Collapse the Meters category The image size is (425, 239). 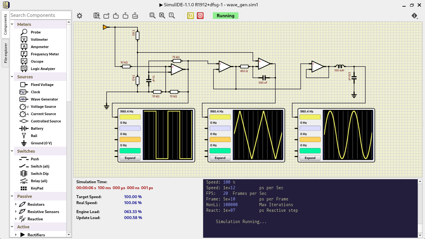pos(12,24)
